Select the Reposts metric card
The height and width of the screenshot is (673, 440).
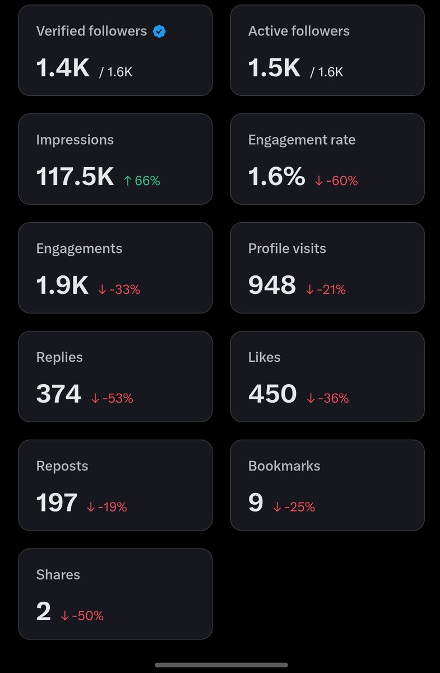coord(115,486)
